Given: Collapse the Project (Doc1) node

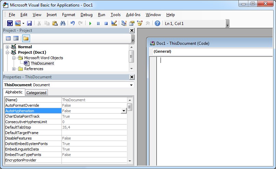Looking at the screenshot, I should [x=7, y=52].
